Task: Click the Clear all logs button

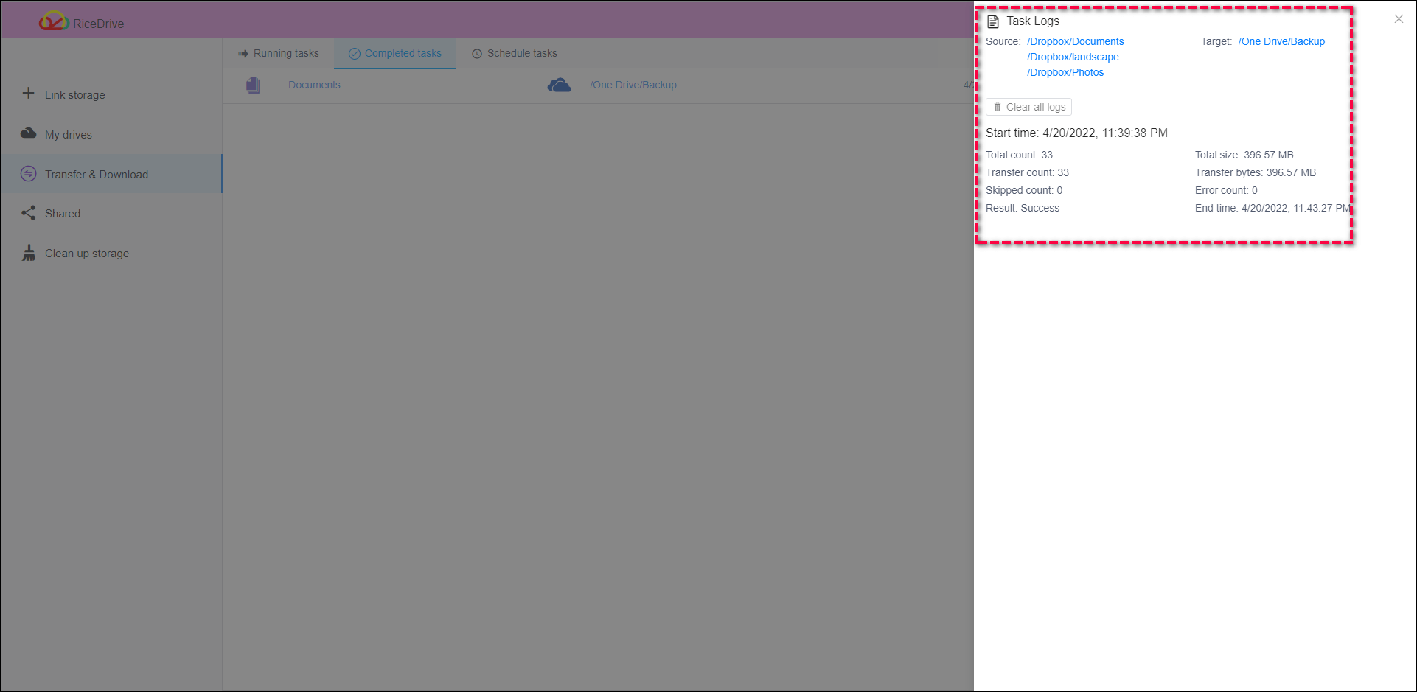Action: [1028, 106]
